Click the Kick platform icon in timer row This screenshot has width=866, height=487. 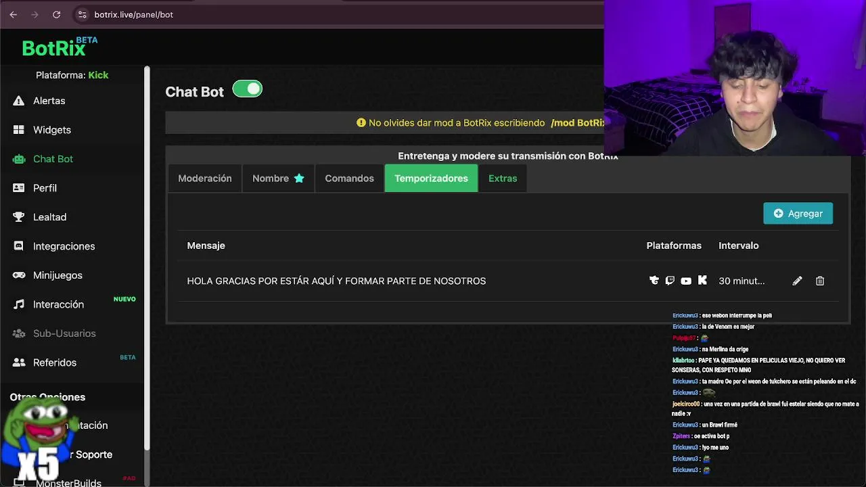702,281
